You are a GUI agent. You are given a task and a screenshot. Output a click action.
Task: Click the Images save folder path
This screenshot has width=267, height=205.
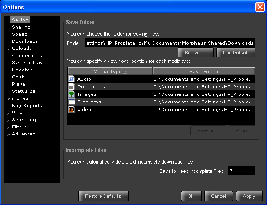pos(203,94)
